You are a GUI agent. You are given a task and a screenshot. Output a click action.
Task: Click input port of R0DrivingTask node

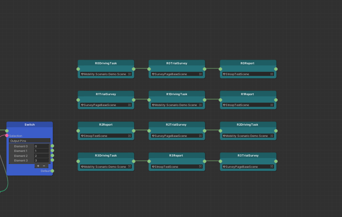[78, 69]
